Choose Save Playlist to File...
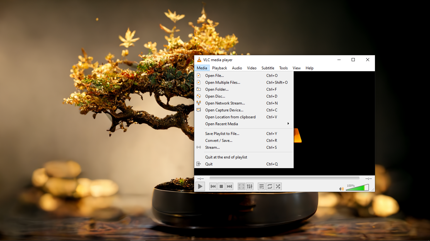The width and height of the screenshot is (430, 241). click(x=244, y=133)
